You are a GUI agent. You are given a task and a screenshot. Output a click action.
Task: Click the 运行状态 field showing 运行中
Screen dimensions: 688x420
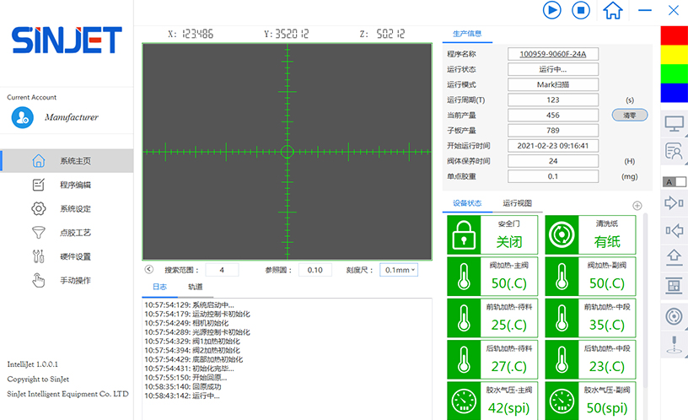pyautogui.click(x=553, y=69)
